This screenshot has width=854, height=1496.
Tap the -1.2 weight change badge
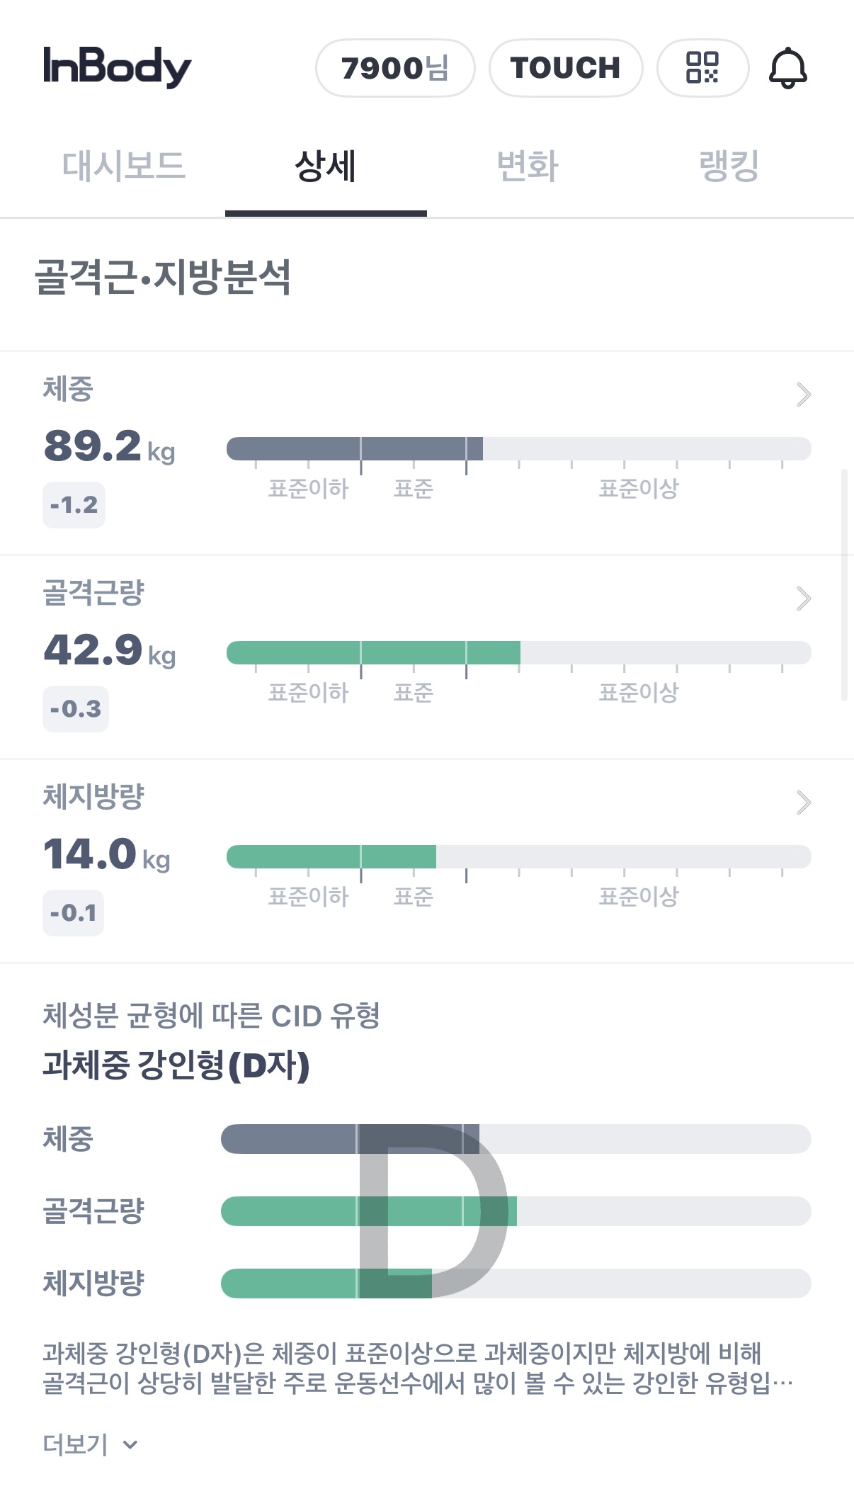coord(74,505)
